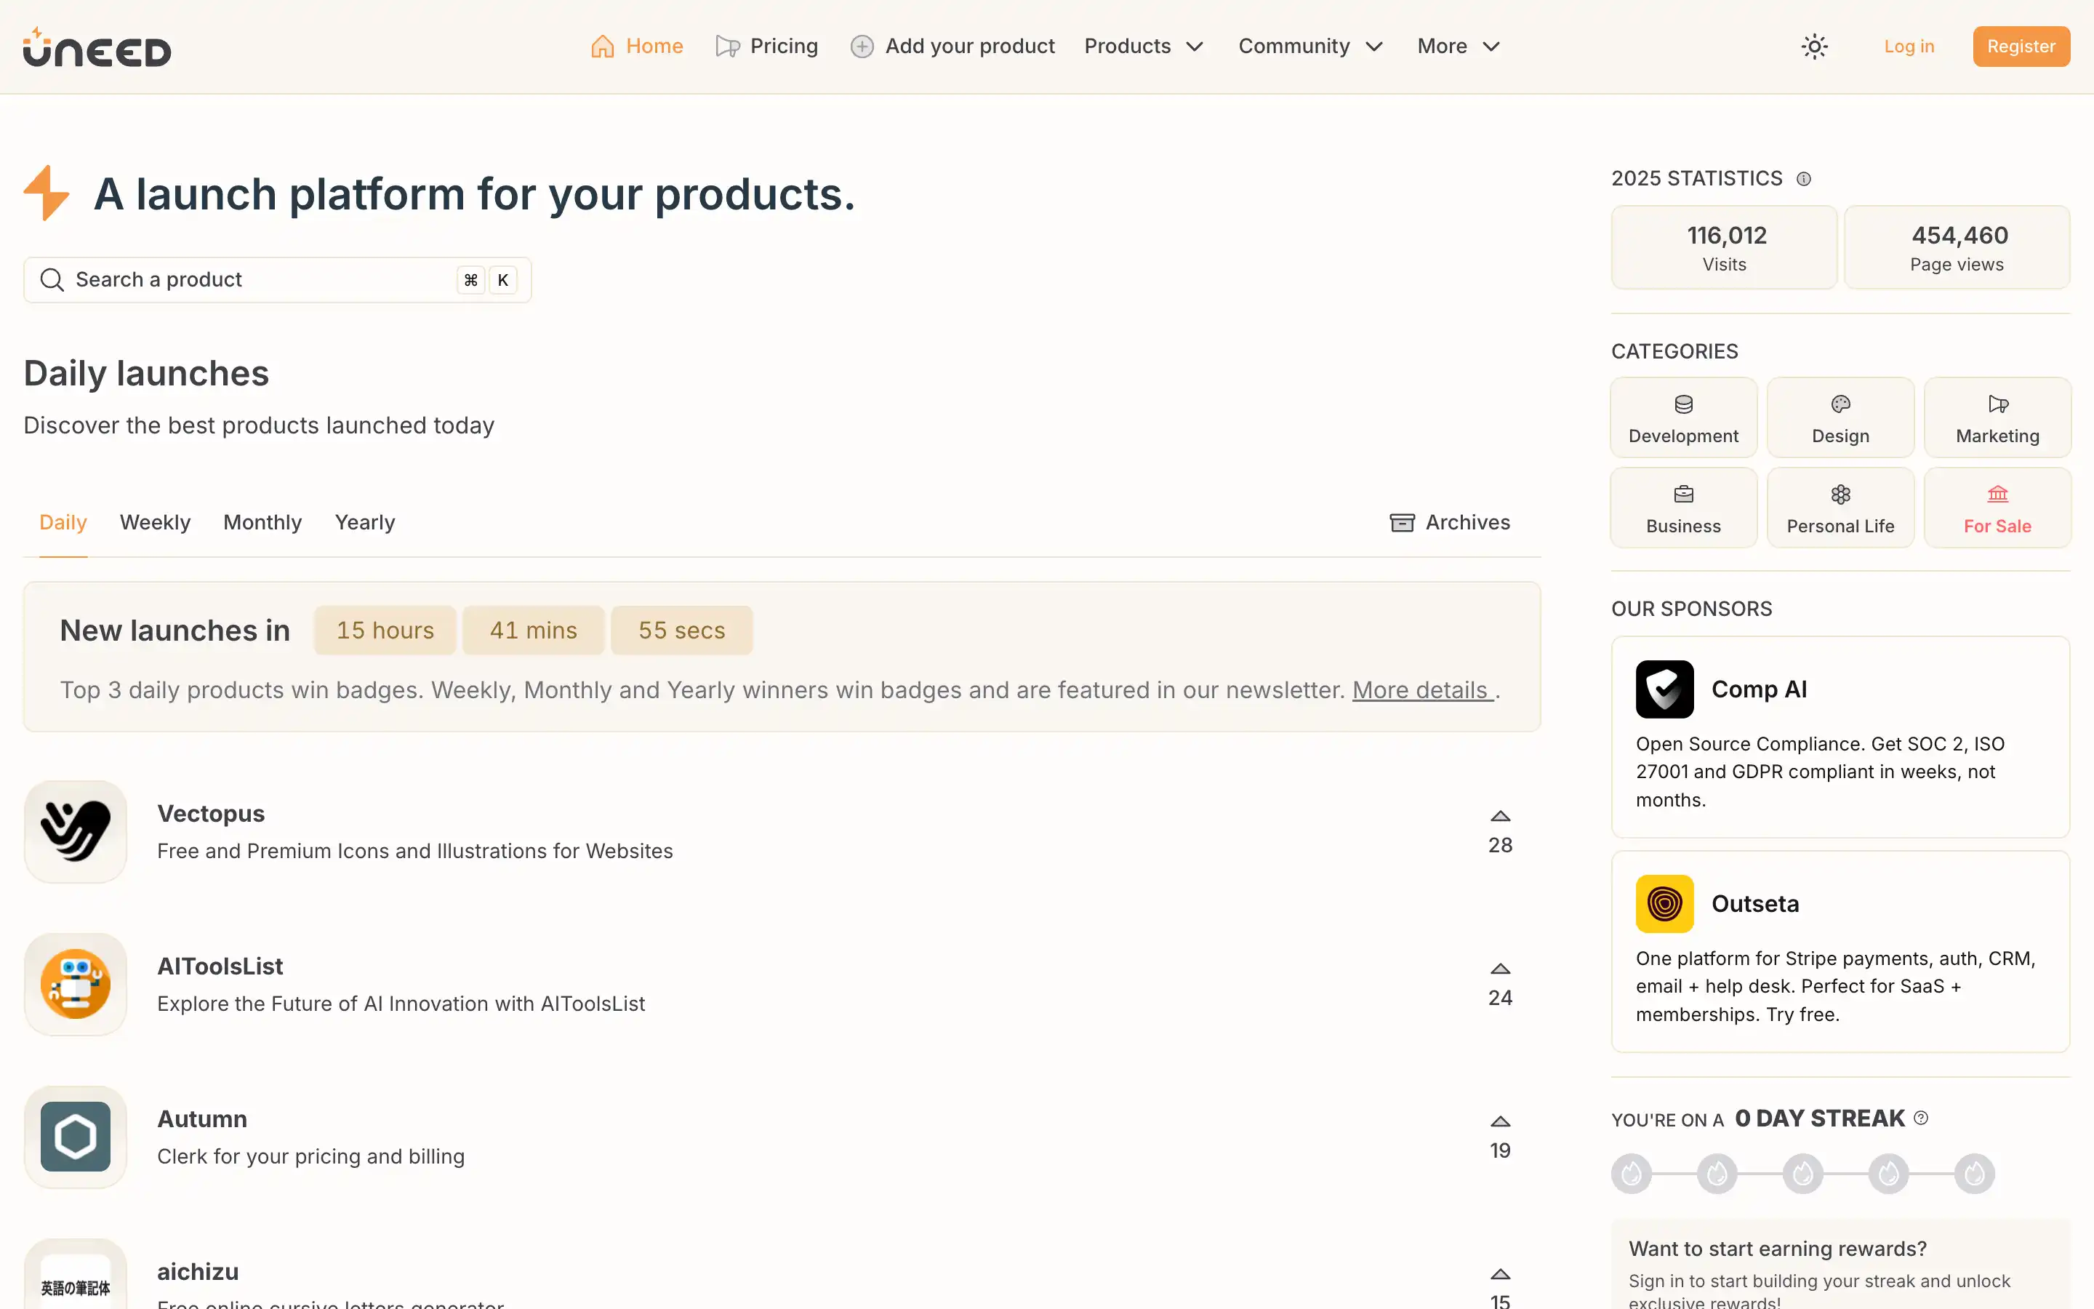This screenshot has height=1309, width=2094.
Task: Click the 55 secs countdown chip
Action: pos(682,631)
